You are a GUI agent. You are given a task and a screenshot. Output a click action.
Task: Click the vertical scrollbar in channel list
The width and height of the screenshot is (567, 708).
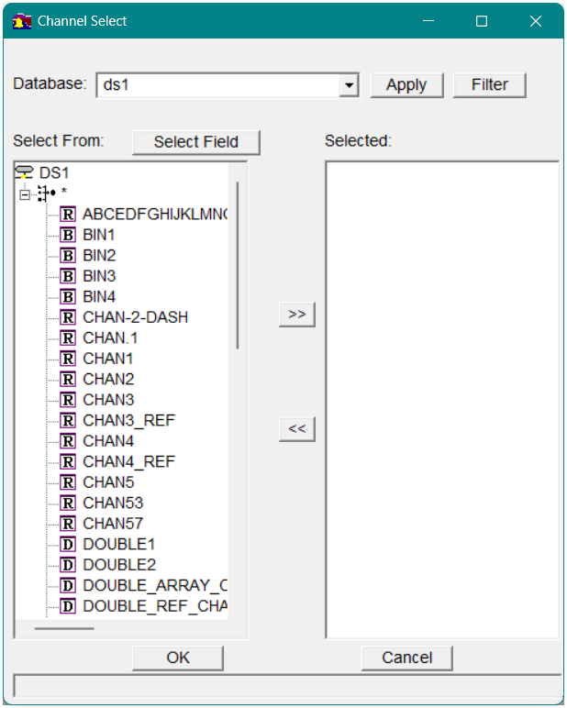[238, 266]
